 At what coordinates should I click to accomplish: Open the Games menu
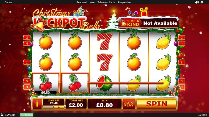point(8,2)
